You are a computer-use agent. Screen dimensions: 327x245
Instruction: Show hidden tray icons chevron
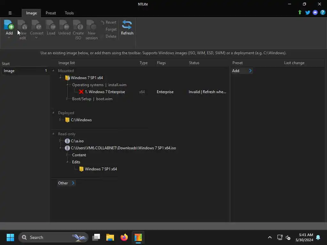(270, 237)
